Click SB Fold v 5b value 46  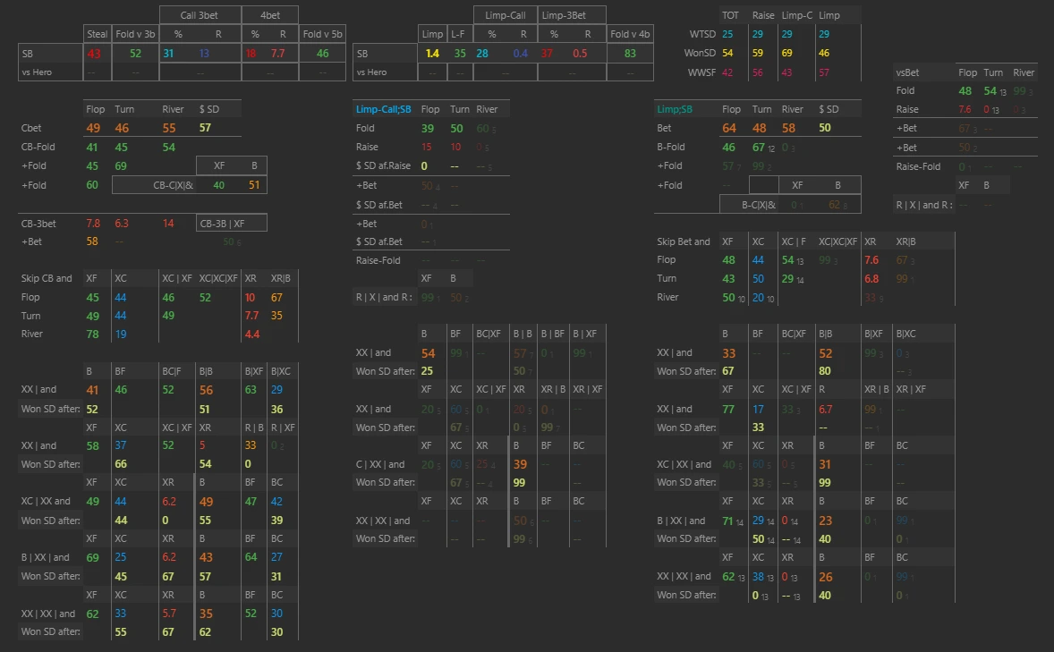click(x=323, y=53)
